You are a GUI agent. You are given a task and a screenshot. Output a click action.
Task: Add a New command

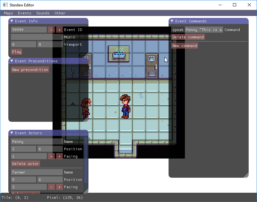[185, 46]
